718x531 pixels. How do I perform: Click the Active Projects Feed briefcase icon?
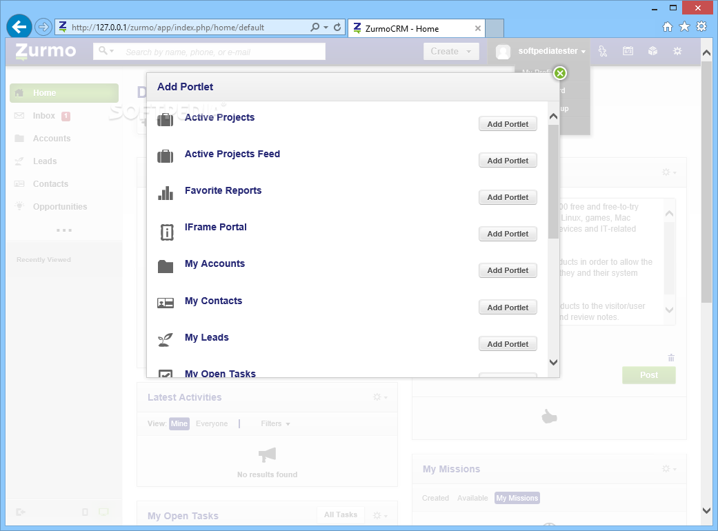(x=166, y=157)
